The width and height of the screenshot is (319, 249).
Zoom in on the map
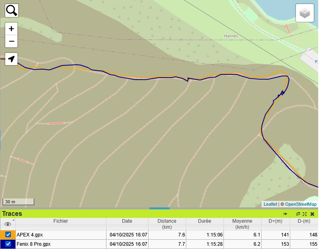[11, 29]
